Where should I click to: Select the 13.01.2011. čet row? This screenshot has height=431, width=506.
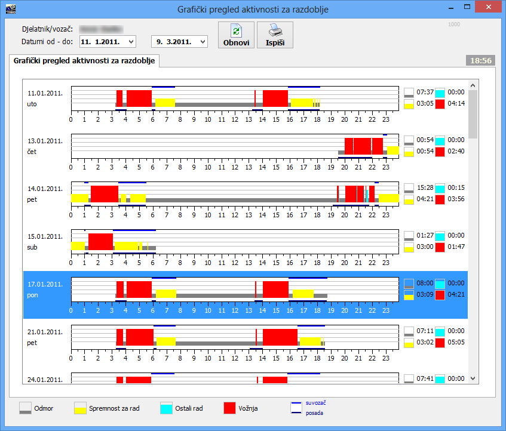click(246, 152)
